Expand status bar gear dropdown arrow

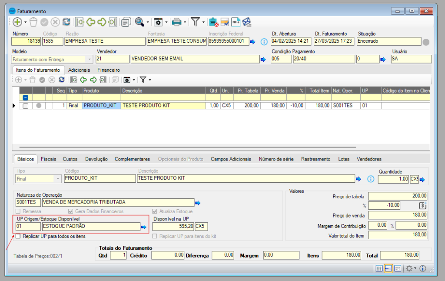(415, 268)
